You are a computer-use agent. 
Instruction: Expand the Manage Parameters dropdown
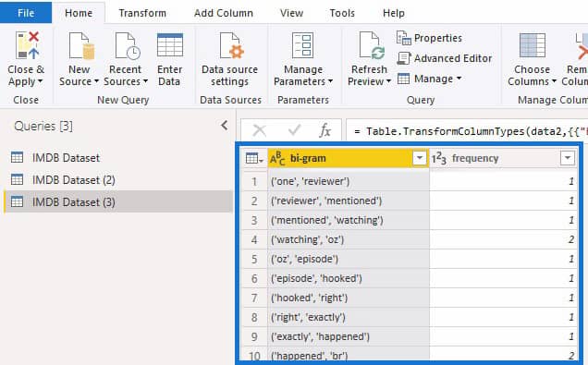[x=330, y=81]
